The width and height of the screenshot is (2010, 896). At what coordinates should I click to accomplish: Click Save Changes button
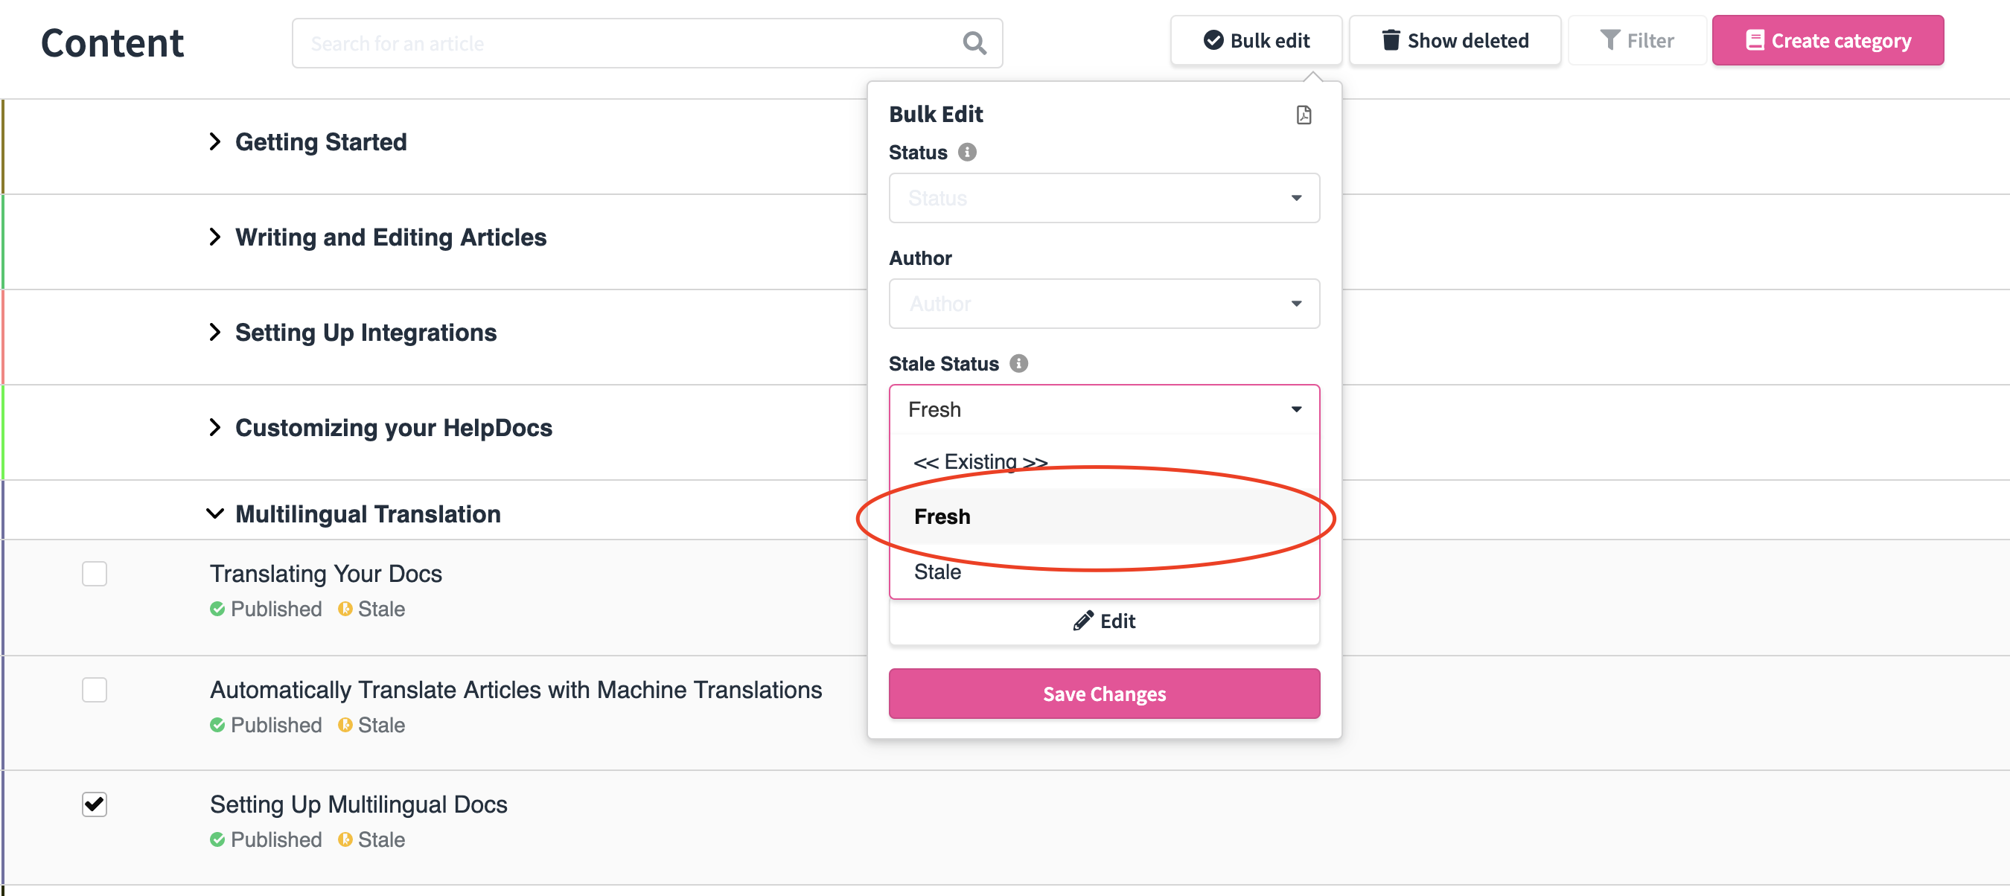click(1103, 694)
